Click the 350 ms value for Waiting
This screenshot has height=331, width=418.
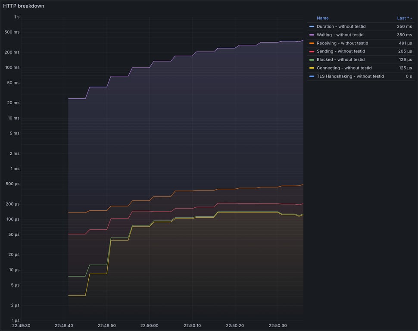pyautogui.click(x=404, y=34)
